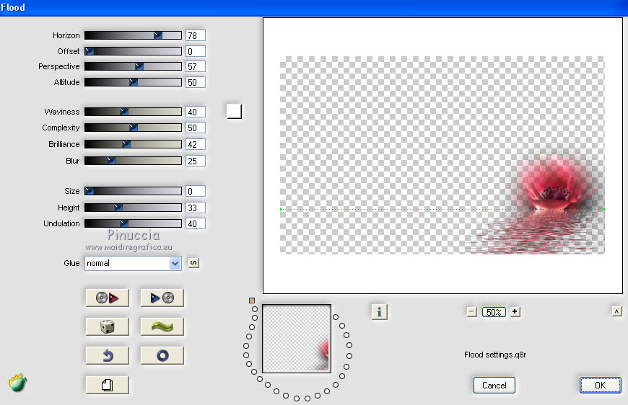The image size is (628, 405).
Task: Click the orange square memory dot
Action: [x=252, y=301]
